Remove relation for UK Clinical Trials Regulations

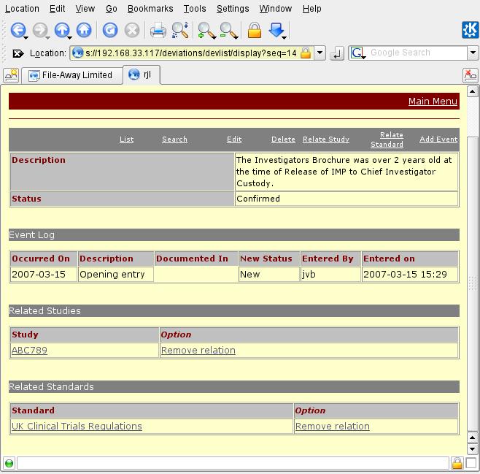coord(333,427)
